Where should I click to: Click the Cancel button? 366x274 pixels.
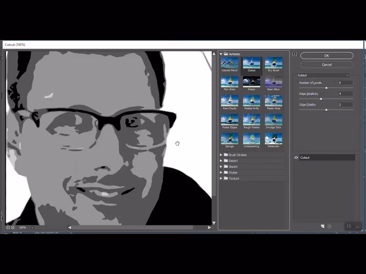tap(327, 65)
